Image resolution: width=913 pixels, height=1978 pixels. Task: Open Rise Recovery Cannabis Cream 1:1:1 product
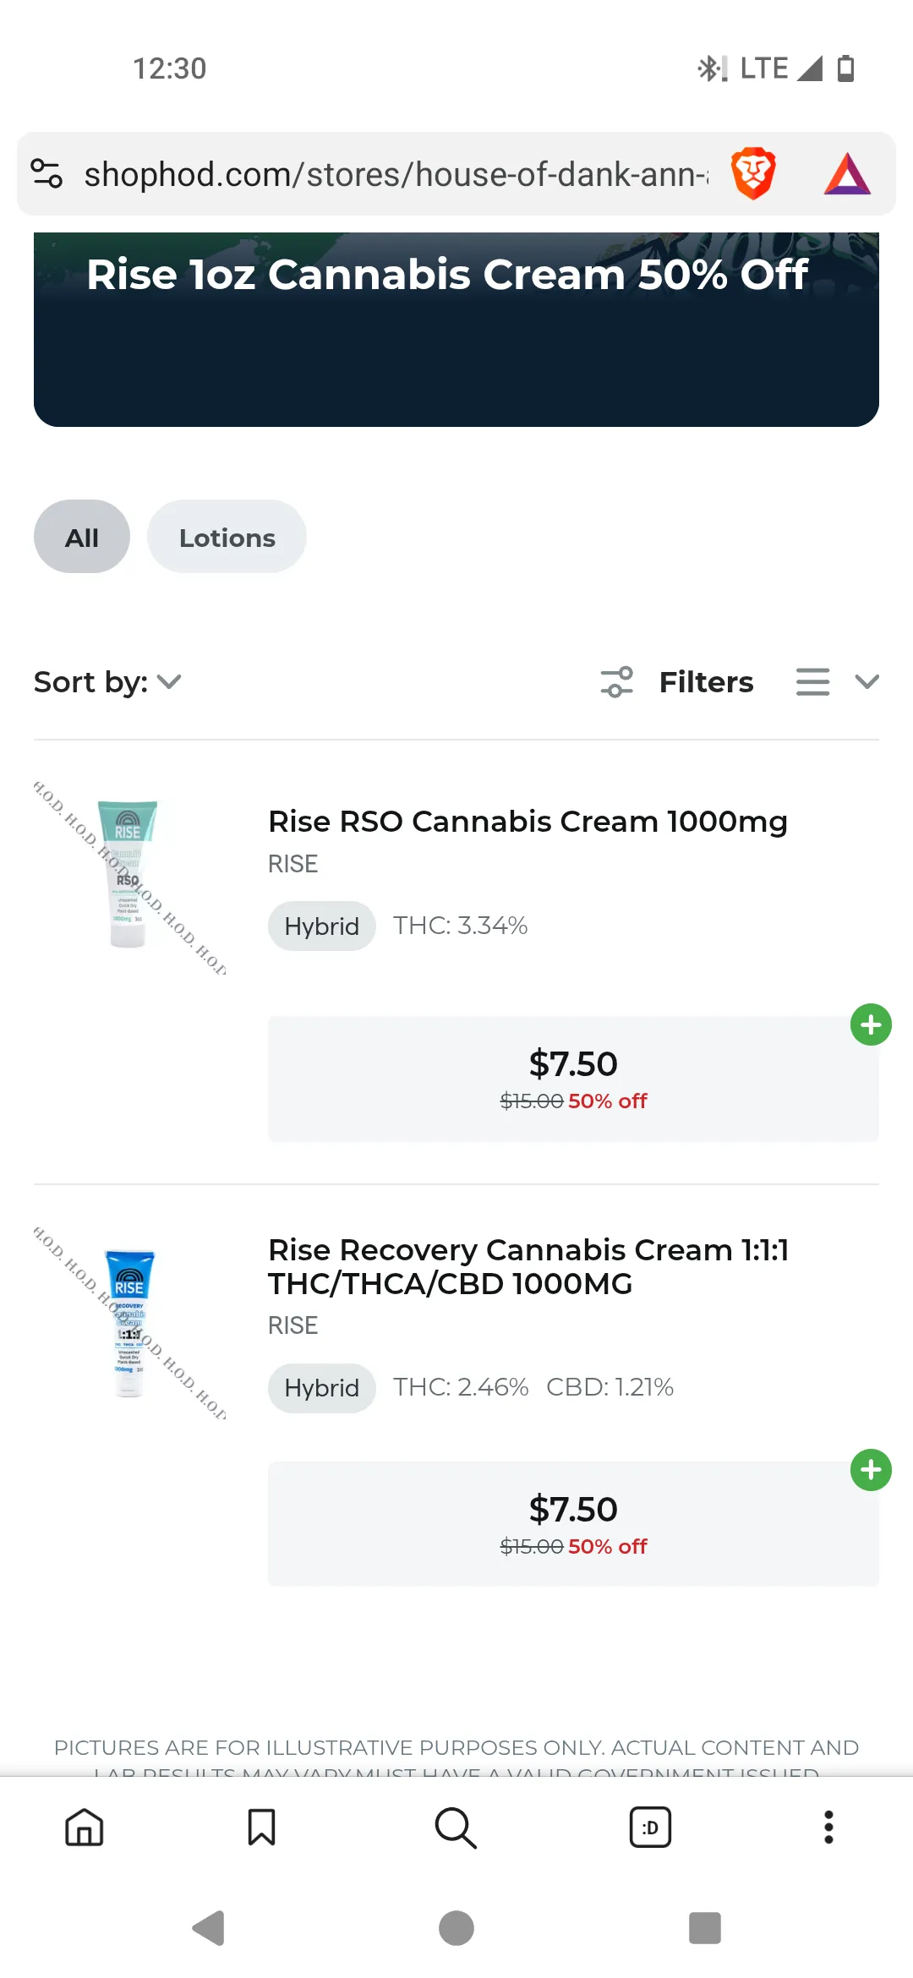(528, 1266)
